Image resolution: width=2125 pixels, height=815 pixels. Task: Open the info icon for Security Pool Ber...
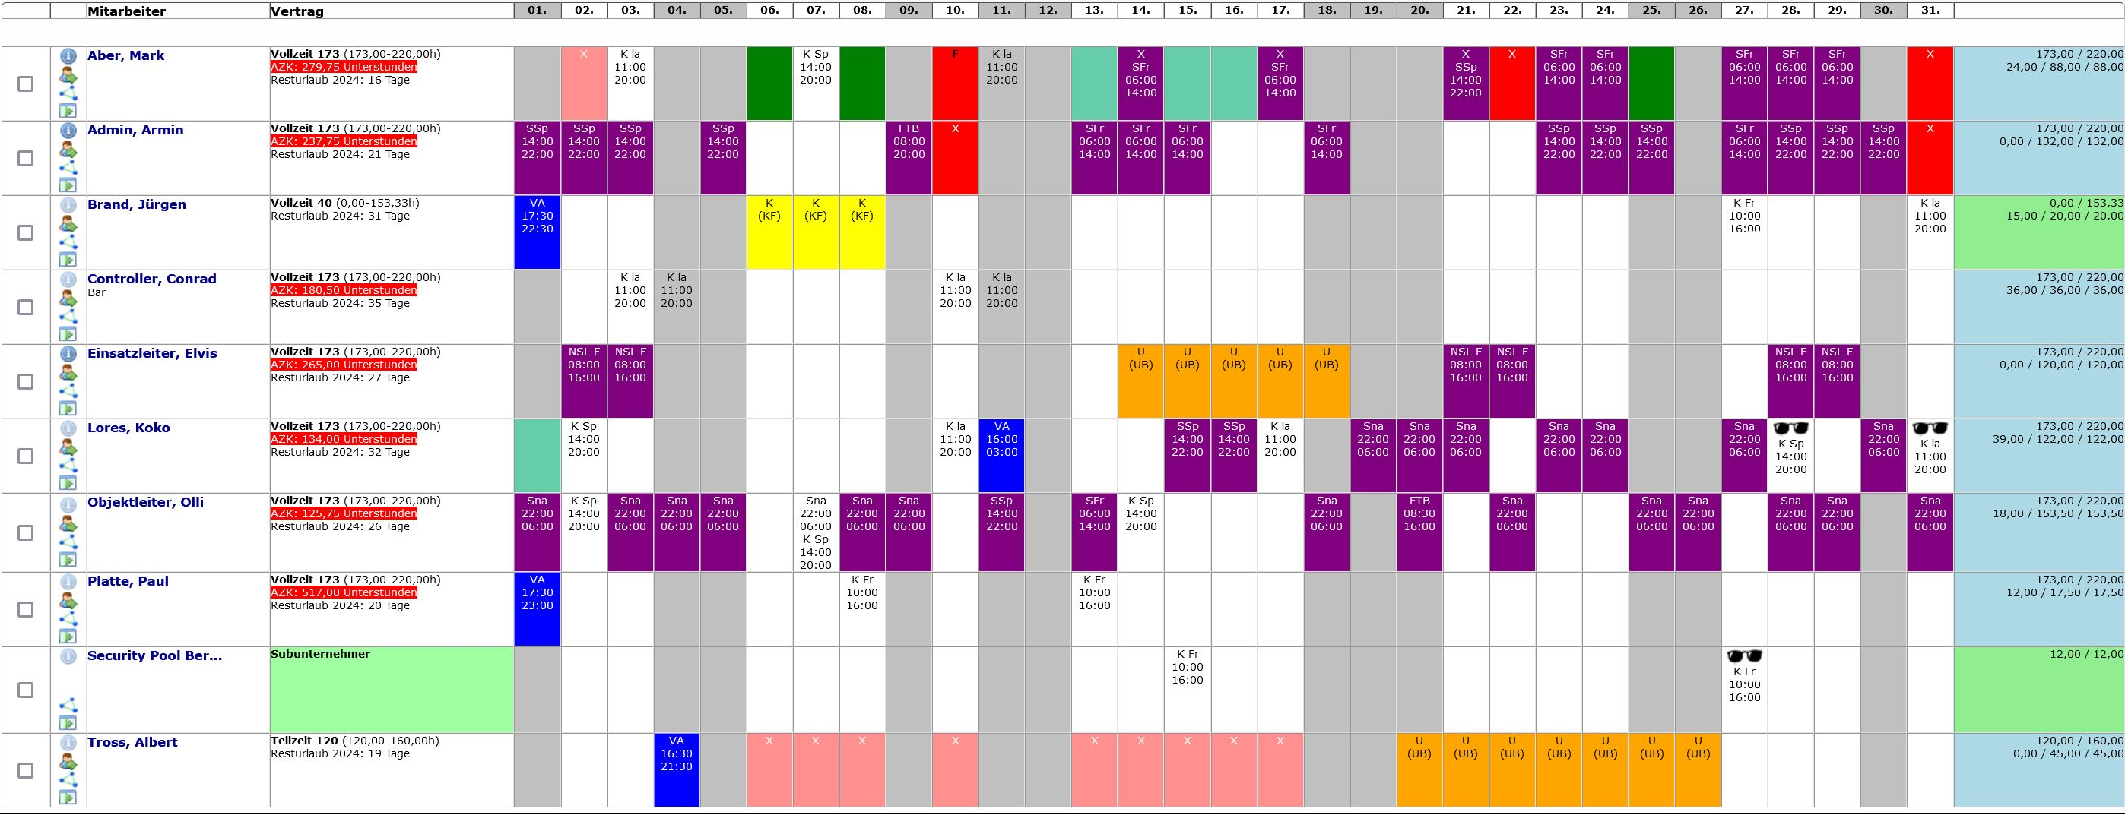pyautogui.click(x=68, y=657)
